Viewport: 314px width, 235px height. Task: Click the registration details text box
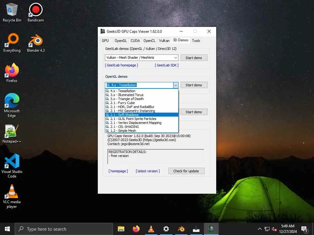[x=156, y=156]
